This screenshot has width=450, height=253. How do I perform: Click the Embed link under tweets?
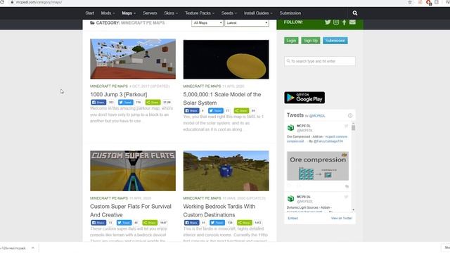click(x=292, y=219)
